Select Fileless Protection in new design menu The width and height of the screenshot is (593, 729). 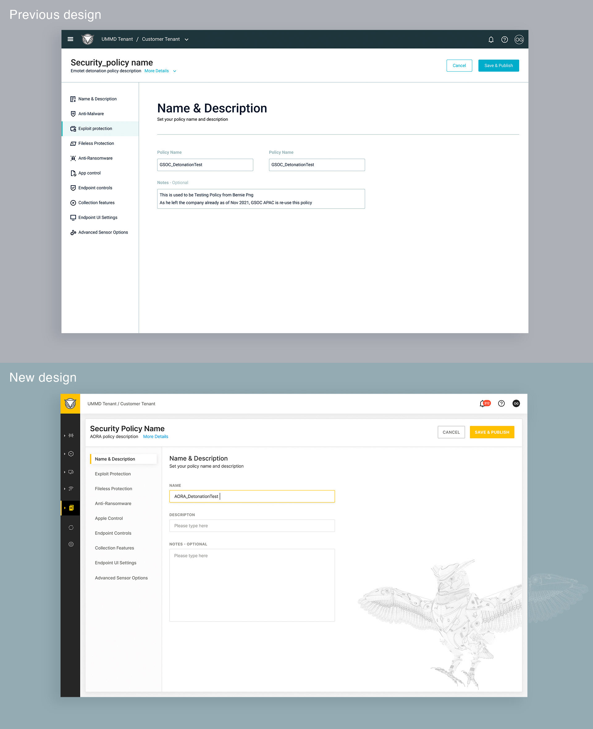pos(113,488)
